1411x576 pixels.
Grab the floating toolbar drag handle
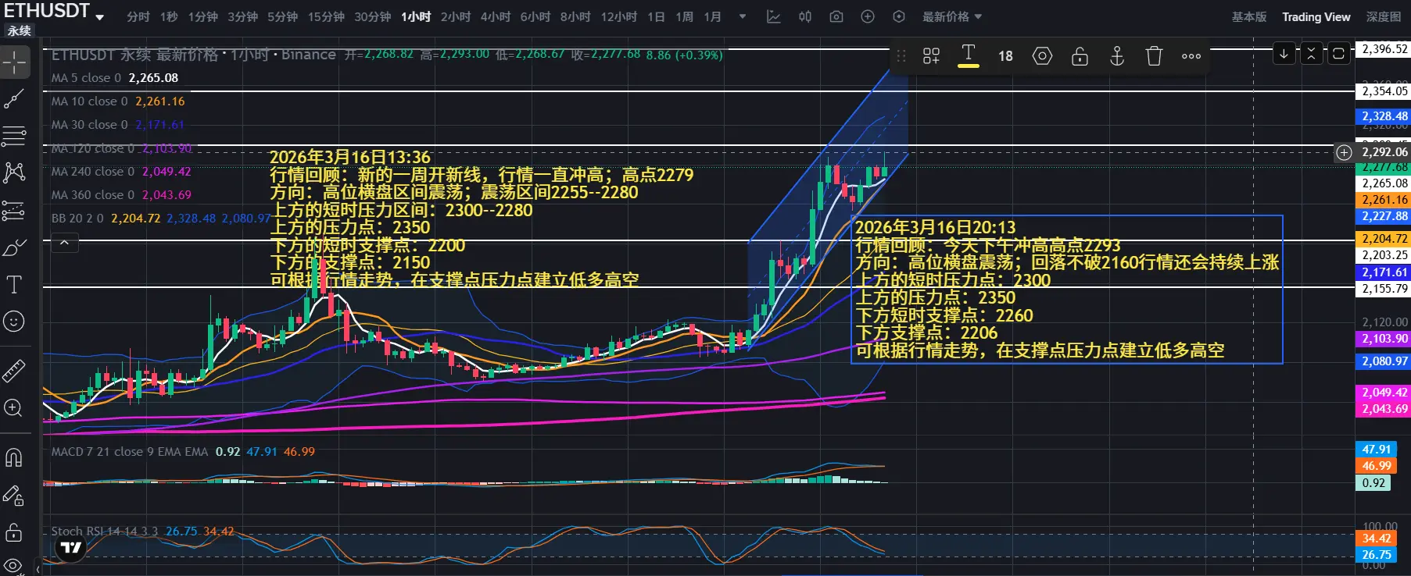[x=901, y=55]
